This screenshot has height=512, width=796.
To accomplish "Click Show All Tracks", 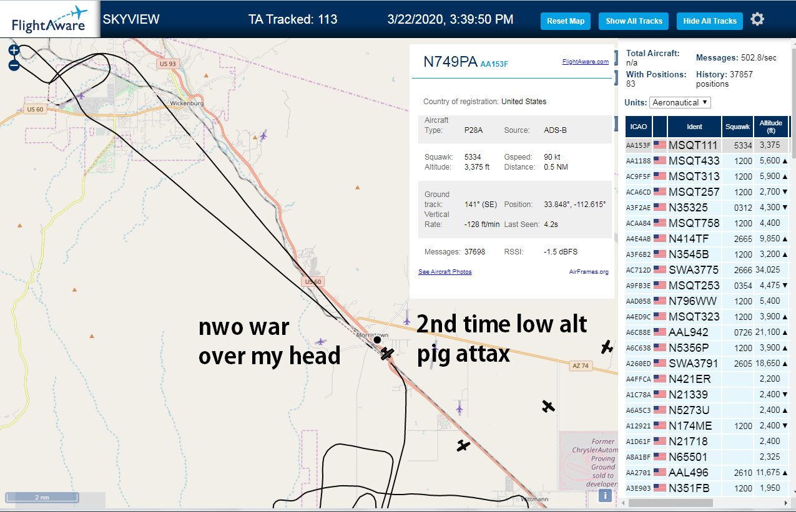I will tap(634, 21).
